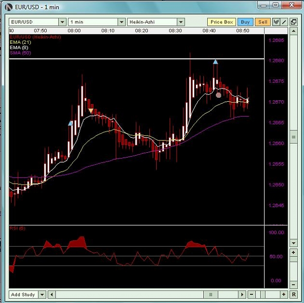Click the SMA (50) legend label

pyautogui.click(x=20, y=53)
